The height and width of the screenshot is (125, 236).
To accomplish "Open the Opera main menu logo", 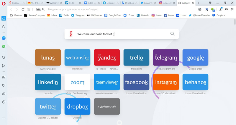I will pyautogui.click(x=4, y=3).
